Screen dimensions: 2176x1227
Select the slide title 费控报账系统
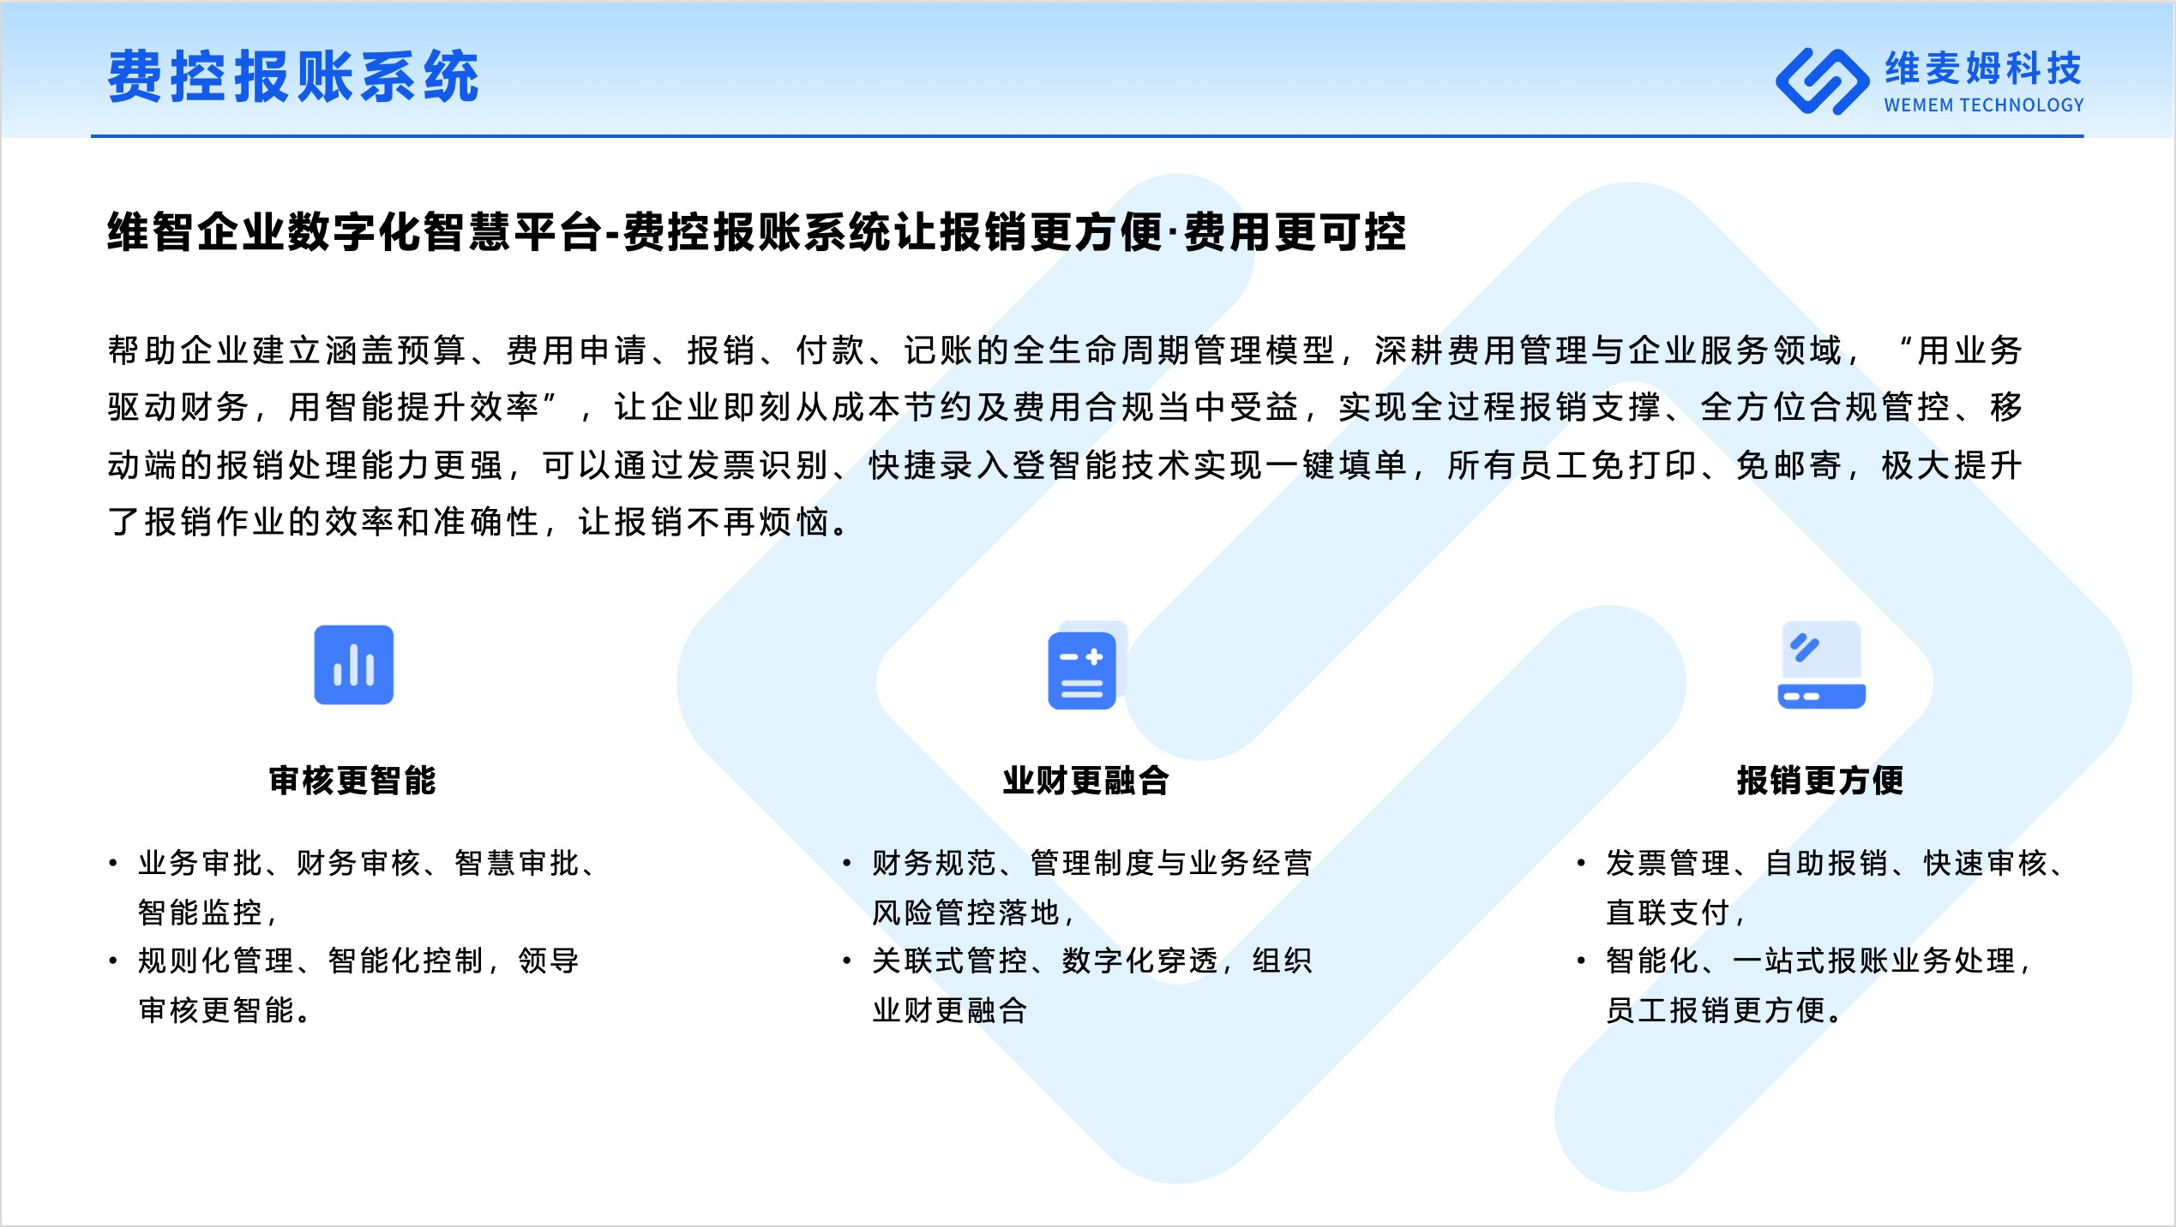(x=293, y=76)
